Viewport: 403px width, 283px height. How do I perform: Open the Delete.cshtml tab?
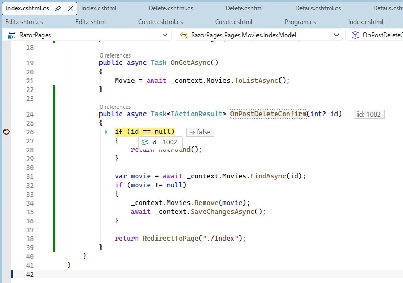244,8
